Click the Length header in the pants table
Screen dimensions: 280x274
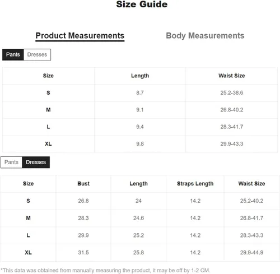tap(140, 76)
